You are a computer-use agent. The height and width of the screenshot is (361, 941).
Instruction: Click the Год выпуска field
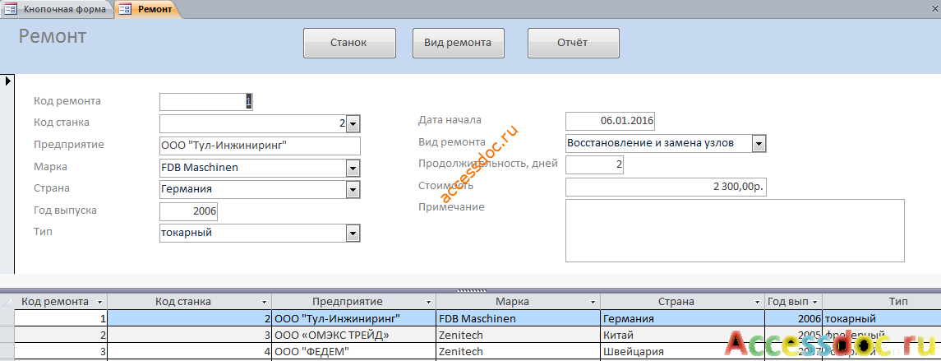point(188,211)
